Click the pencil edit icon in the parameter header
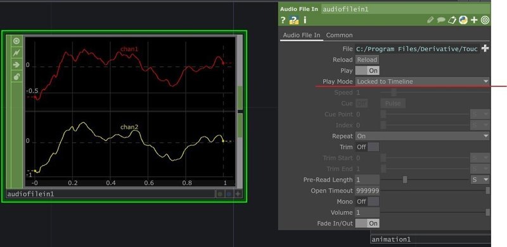The image size is (507, 247). [430, 20]
